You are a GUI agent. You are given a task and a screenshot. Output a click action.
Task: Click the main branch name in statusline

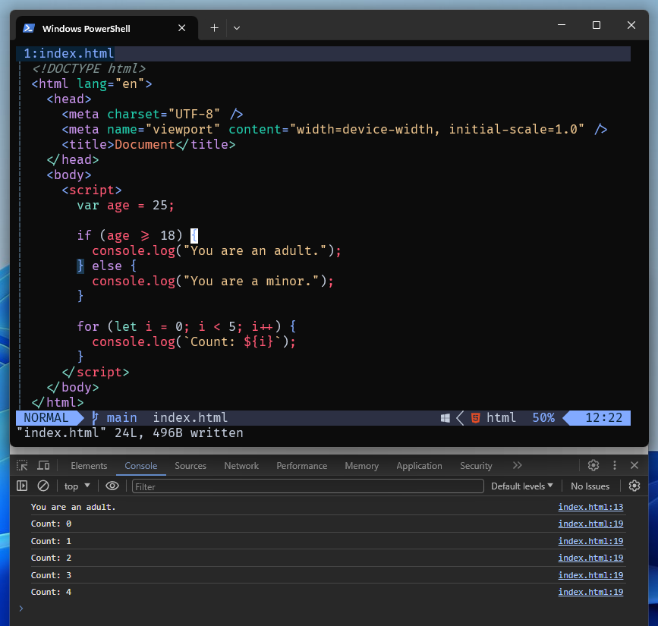pos(121,418)
